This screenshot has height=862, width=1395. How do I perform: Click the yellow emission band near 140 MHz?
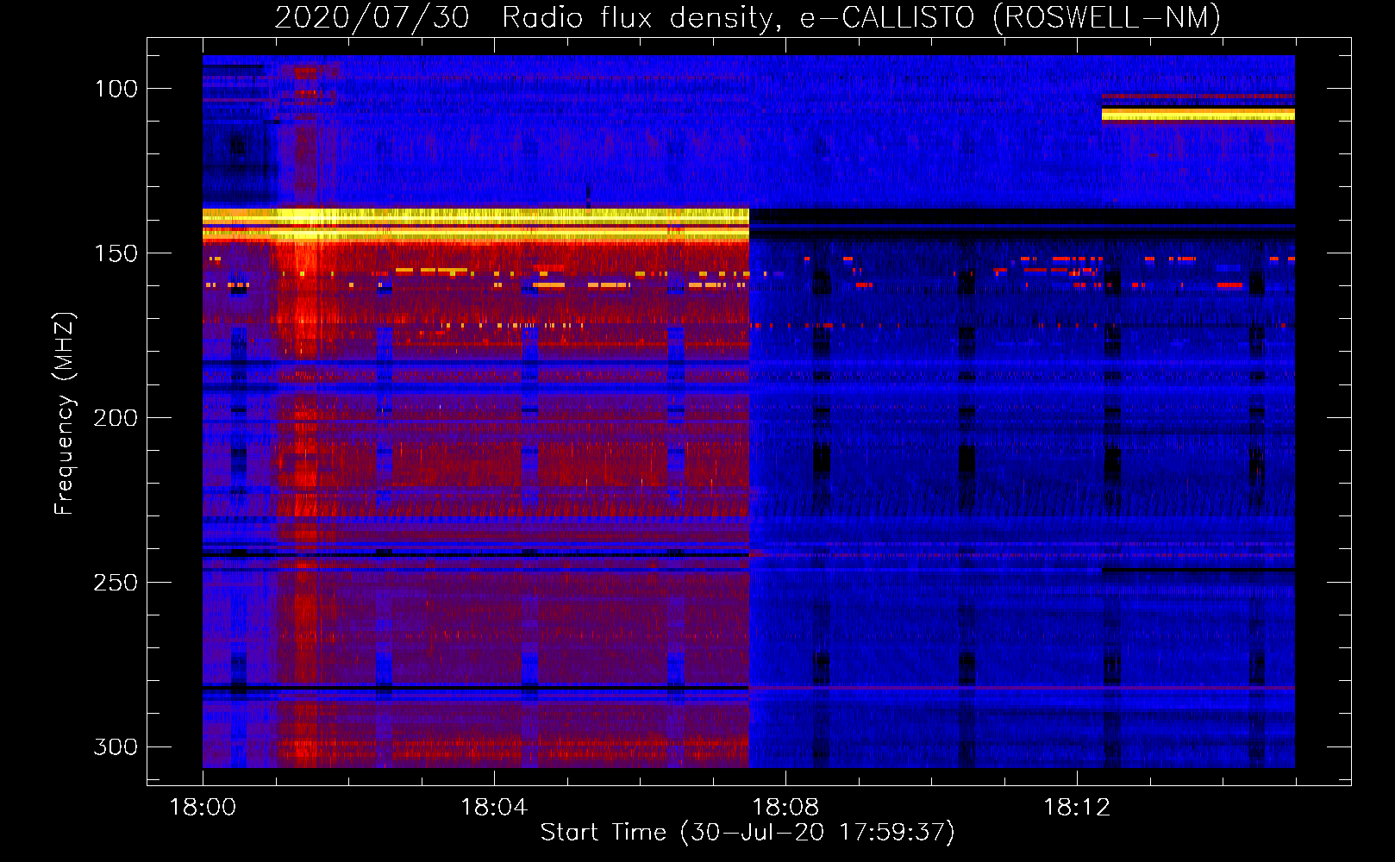tap(476, 224)
